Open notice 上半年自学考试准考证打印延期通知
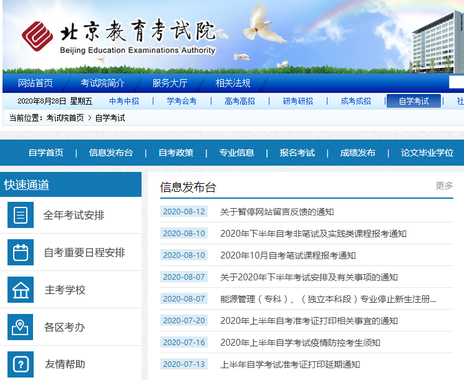 pos(290,364)
